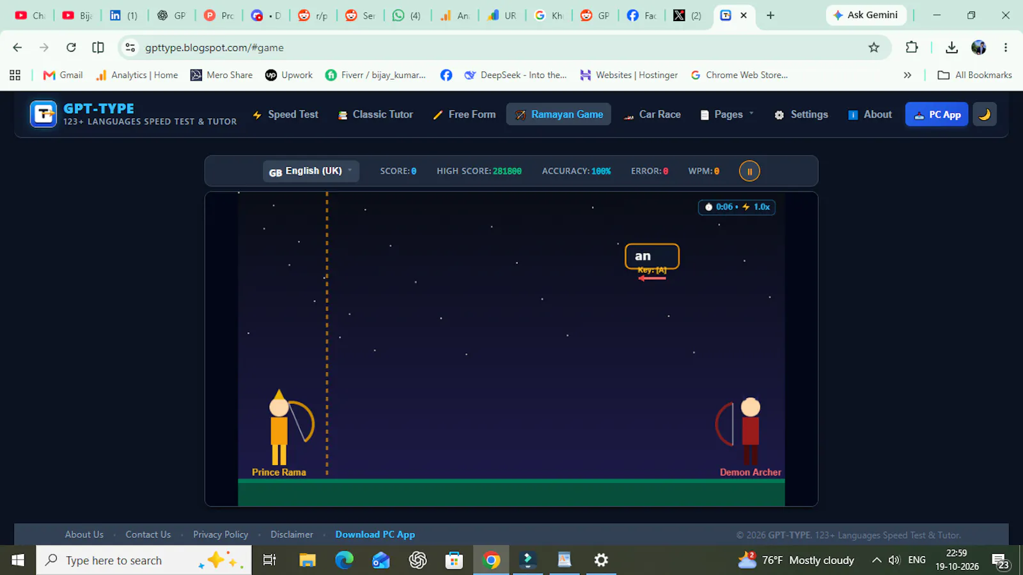Open the apps grid in bookmarks bar

(15, 75)
